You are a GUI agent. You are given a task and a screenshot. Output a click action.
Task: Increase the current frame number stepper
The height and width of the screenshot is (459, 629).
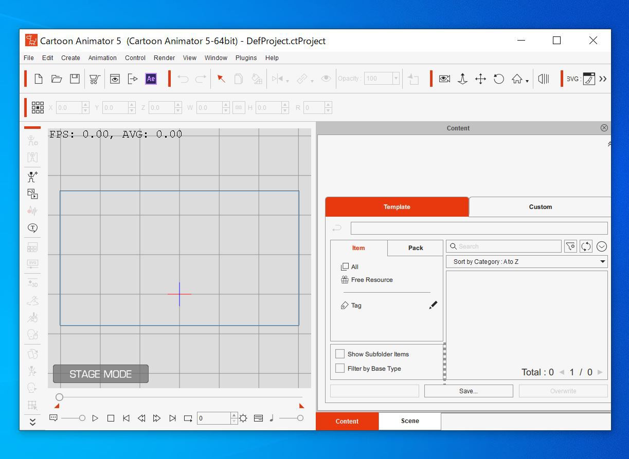point(234,415)
